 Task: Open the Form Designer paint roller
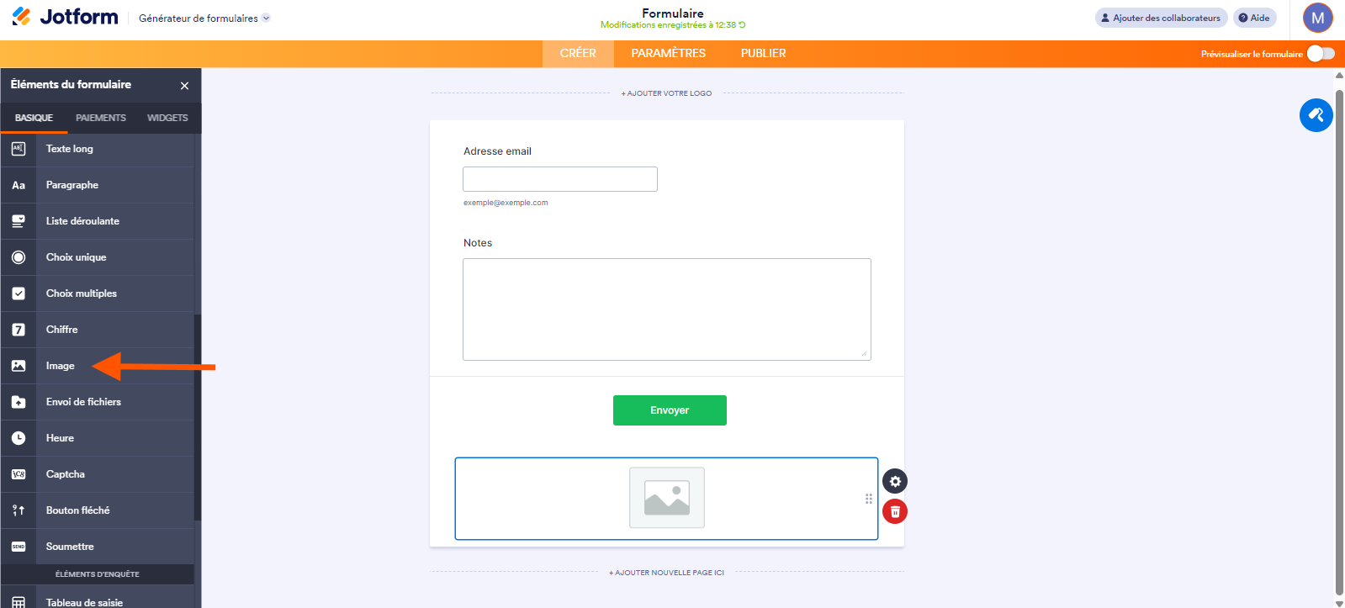point(1316,115)
